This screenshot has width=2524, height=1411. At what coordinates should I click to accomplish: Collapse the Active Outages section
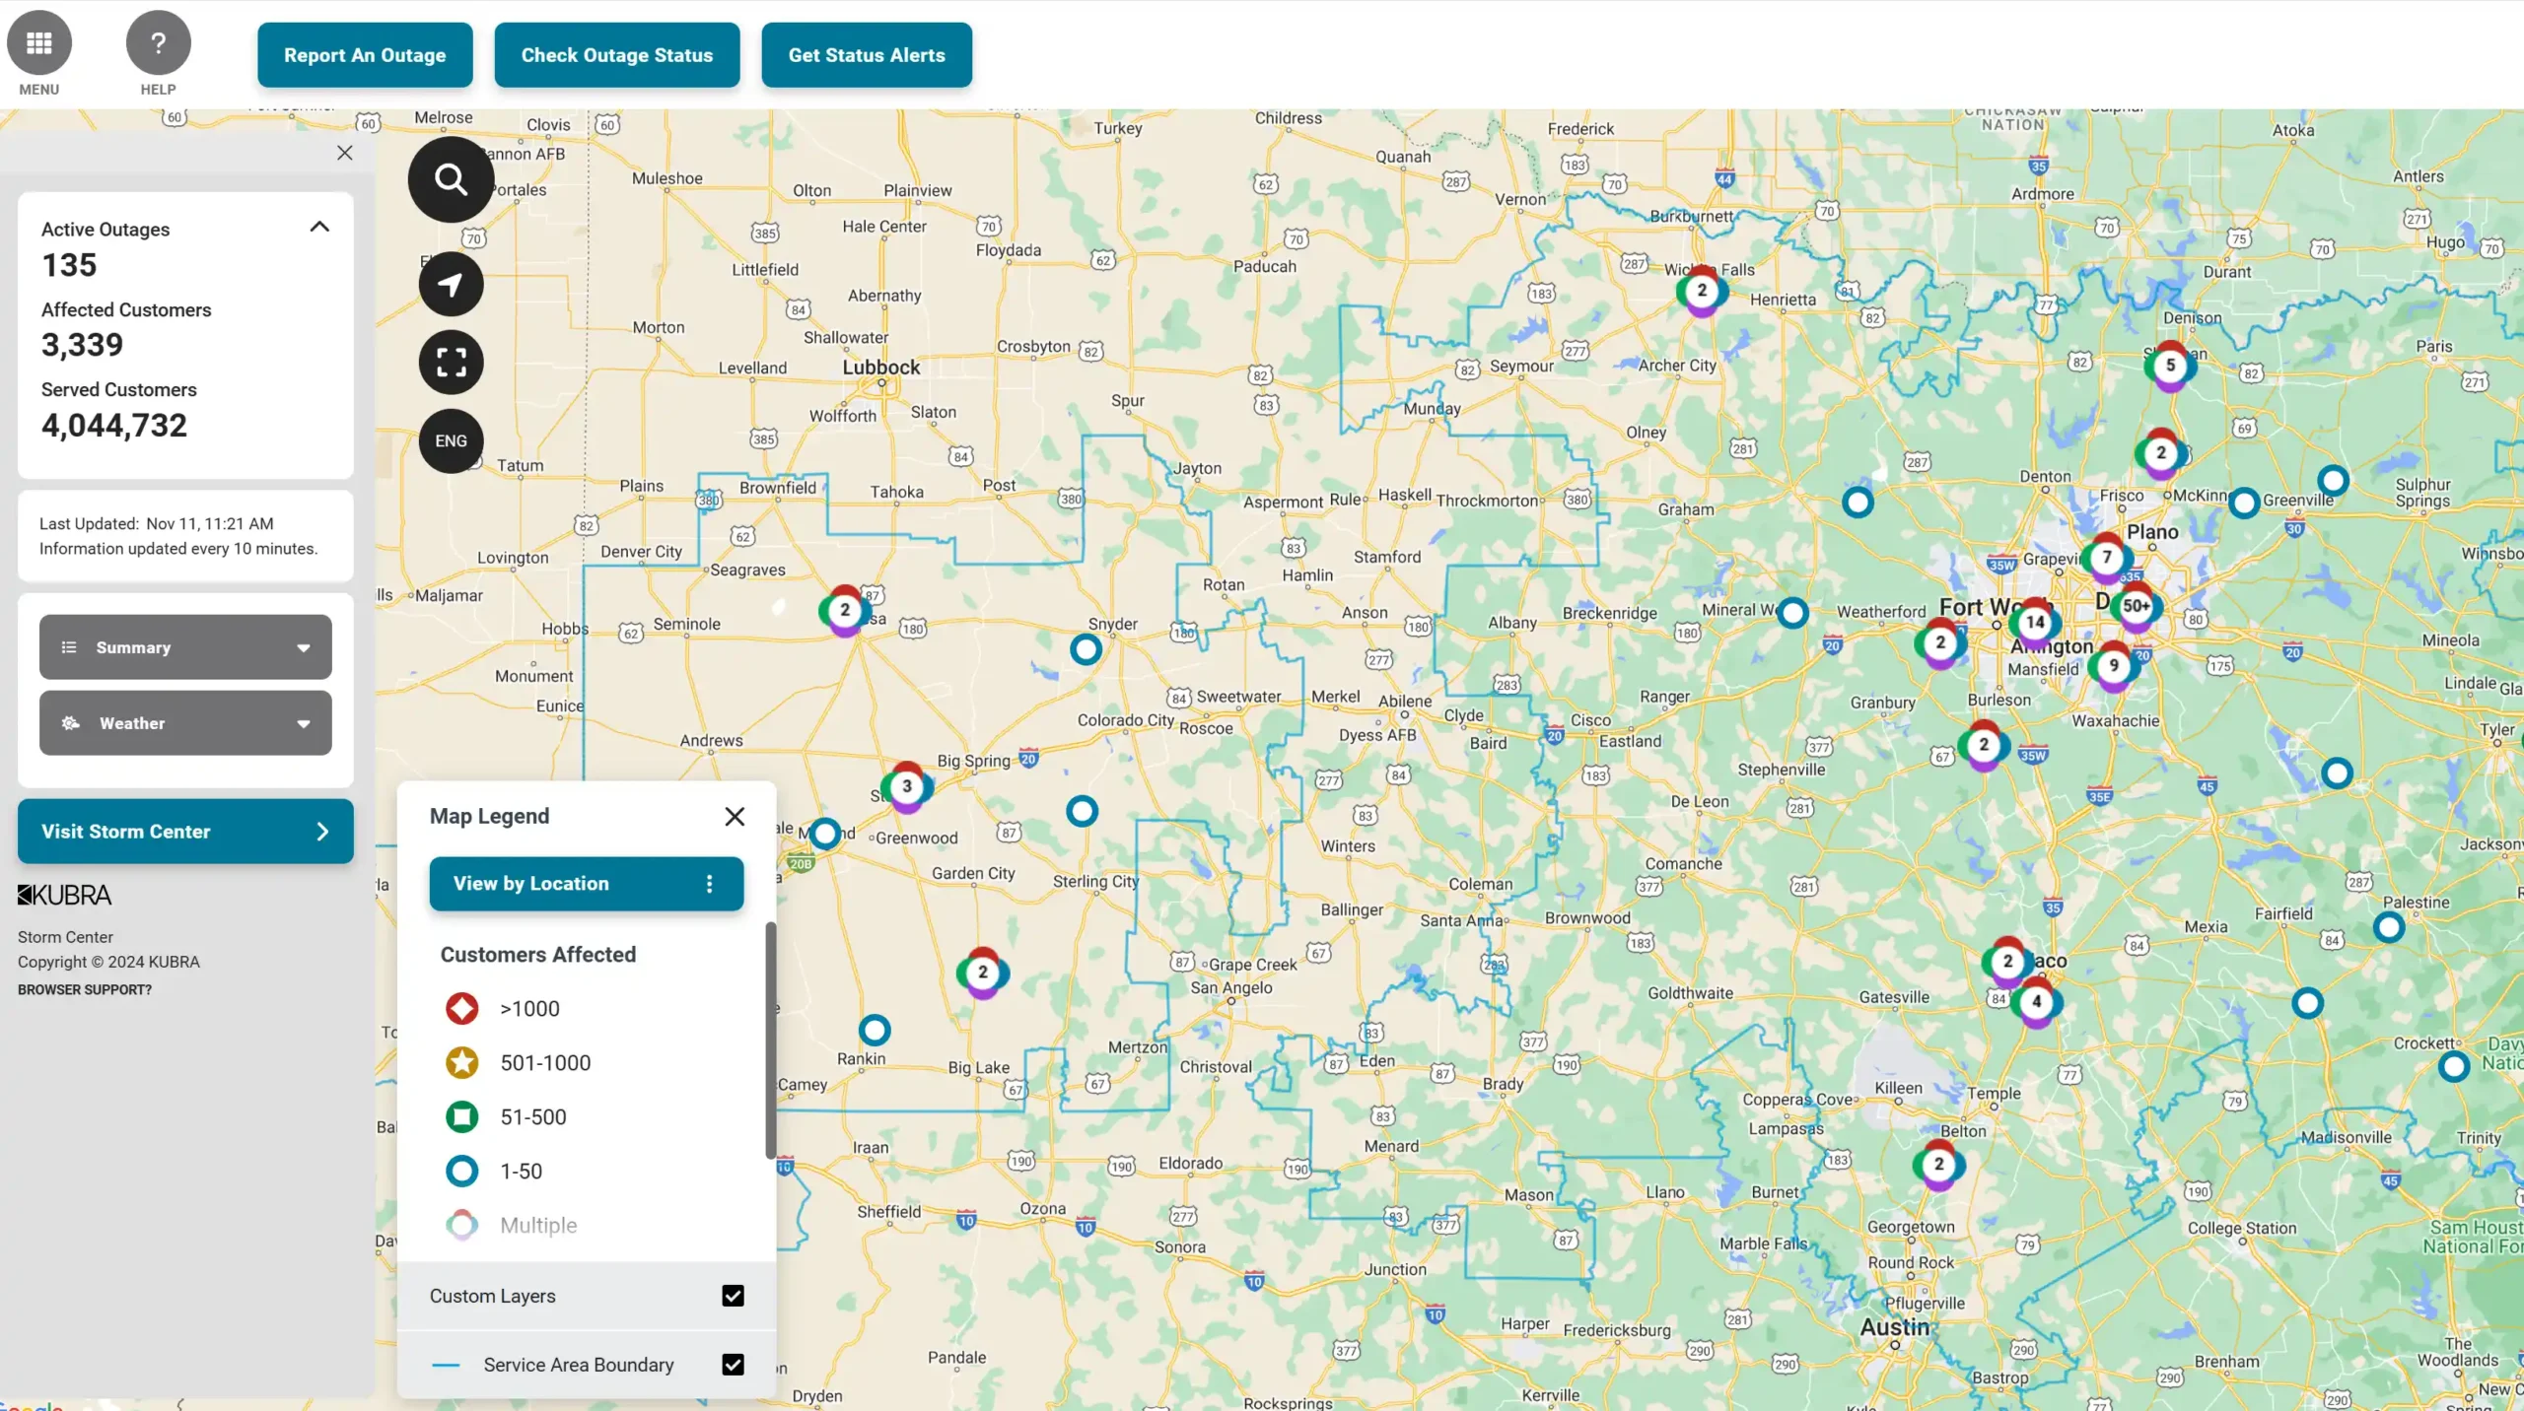[319, 227]
